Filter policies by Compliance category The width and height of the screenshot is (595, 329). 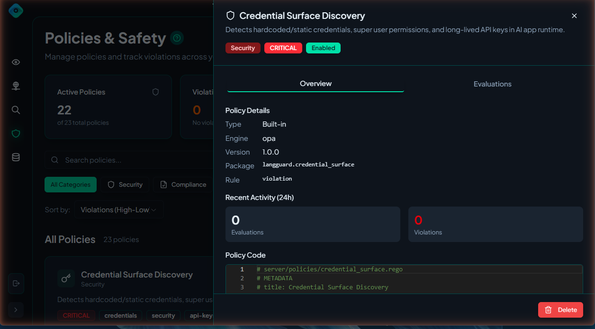coord(183,184)
